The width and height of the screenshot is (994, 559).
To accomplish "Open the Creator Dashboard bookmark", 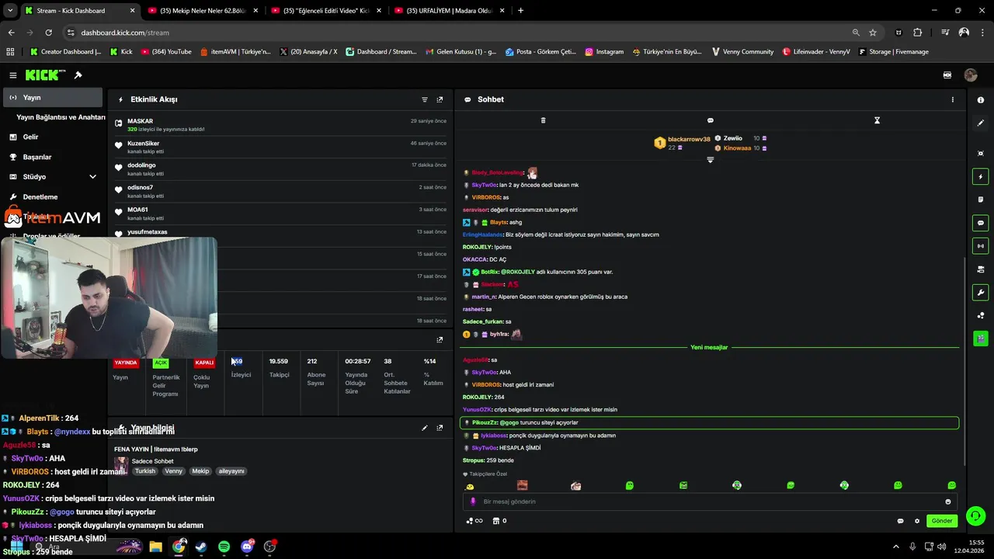I will 65,52.
